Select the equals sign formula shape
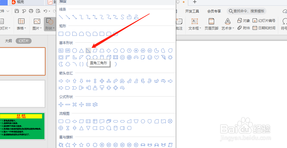287x148 pixels. tap(88, 105)
